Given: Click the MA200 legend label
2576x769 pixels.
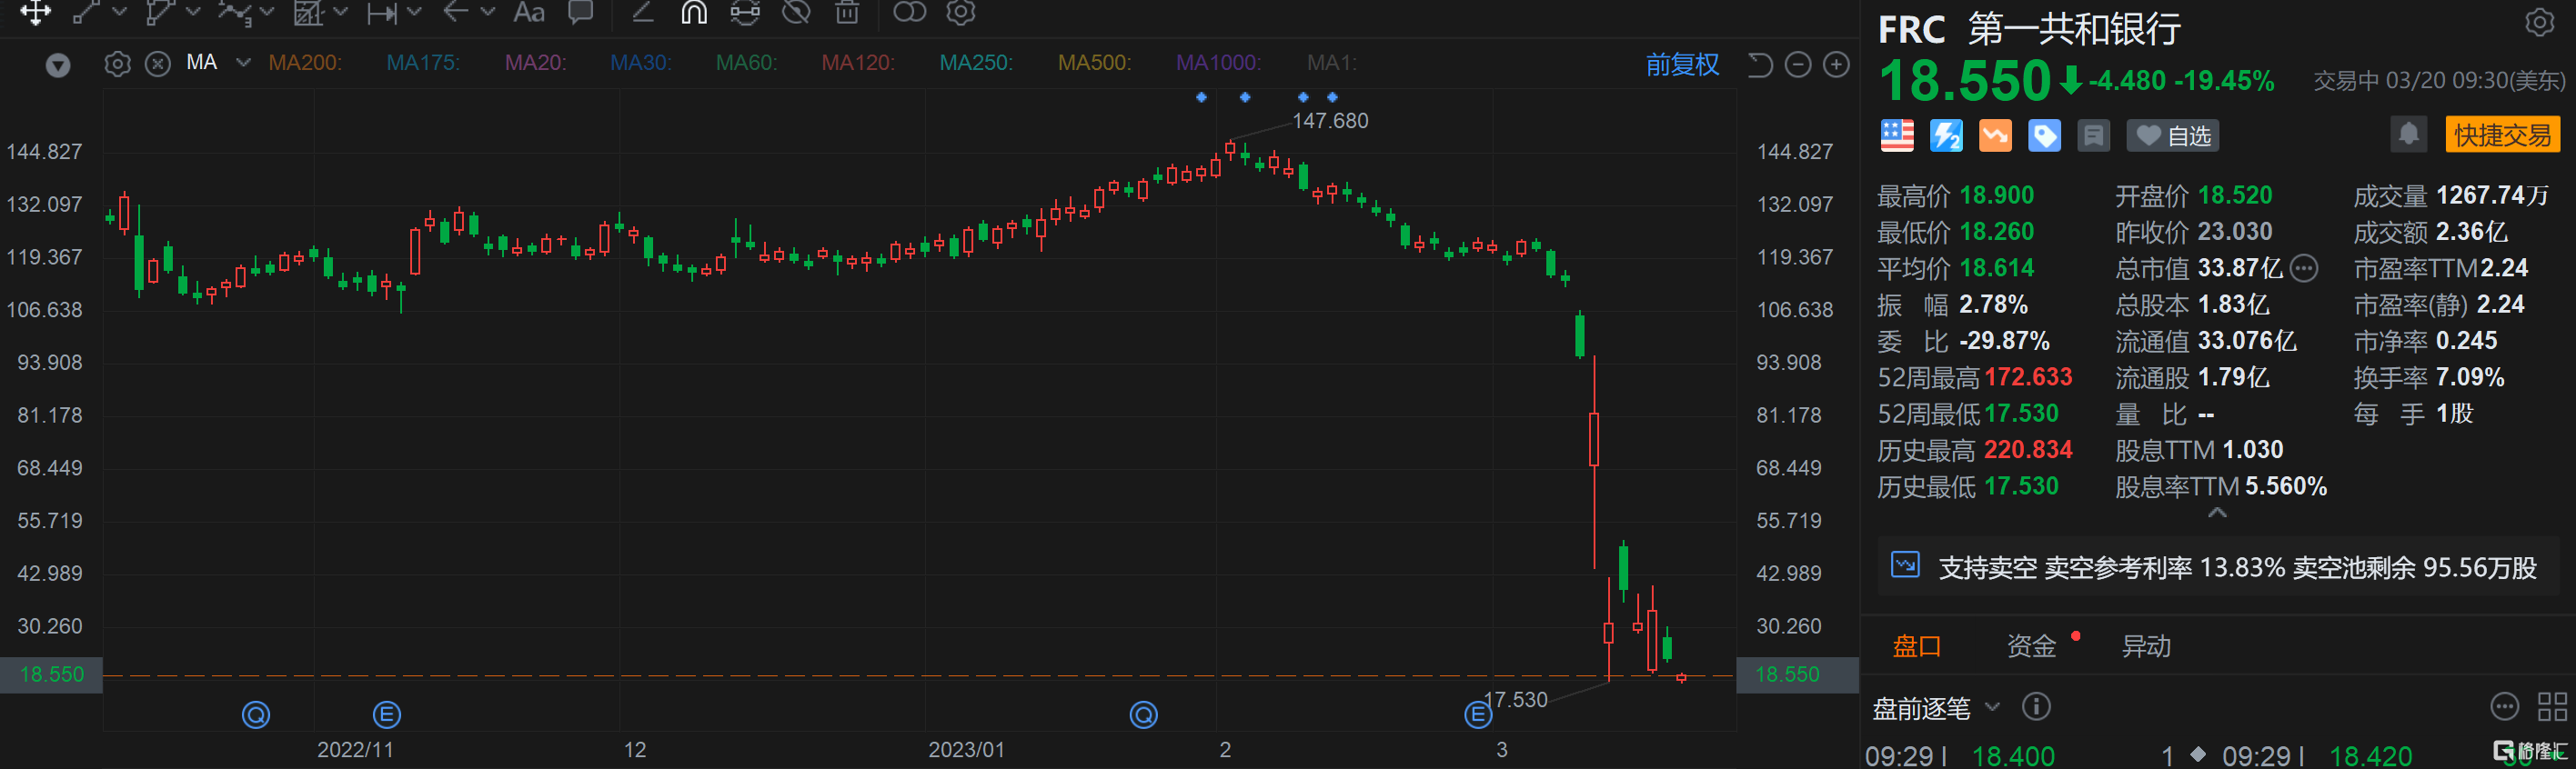Looking at the screenshot, I should point(305,63).
